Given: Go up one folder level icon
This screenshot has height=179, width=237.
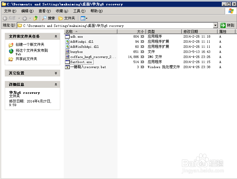Looking at the screenshot, I should tap(36, 18).
